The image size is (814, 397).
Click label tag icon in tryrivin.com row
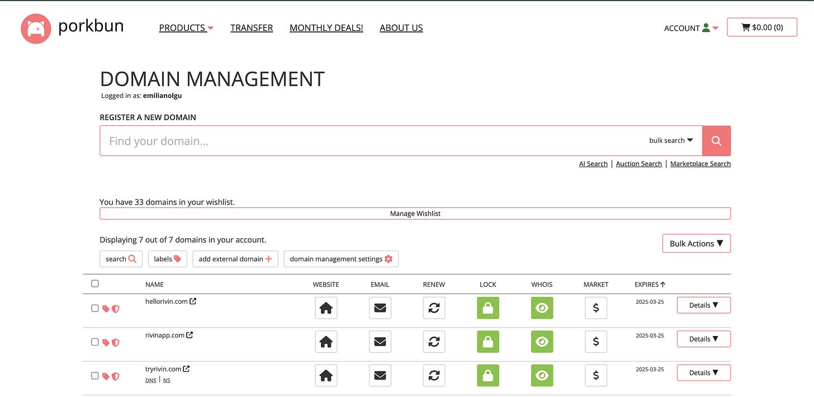click(106, 376)
